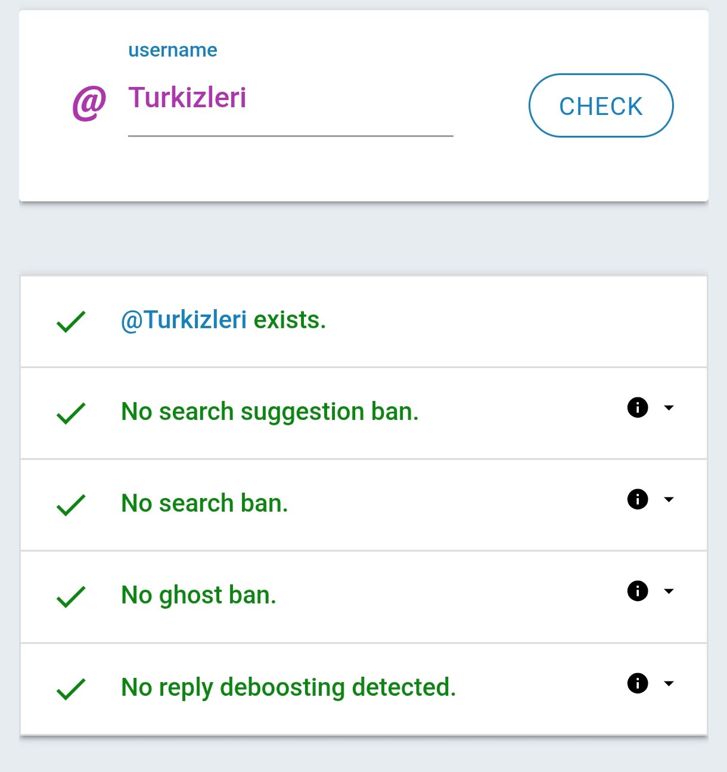Click info icon for reply deboosting
The height and width of the screenshot is (772, 727).
(x=638, y=683)
